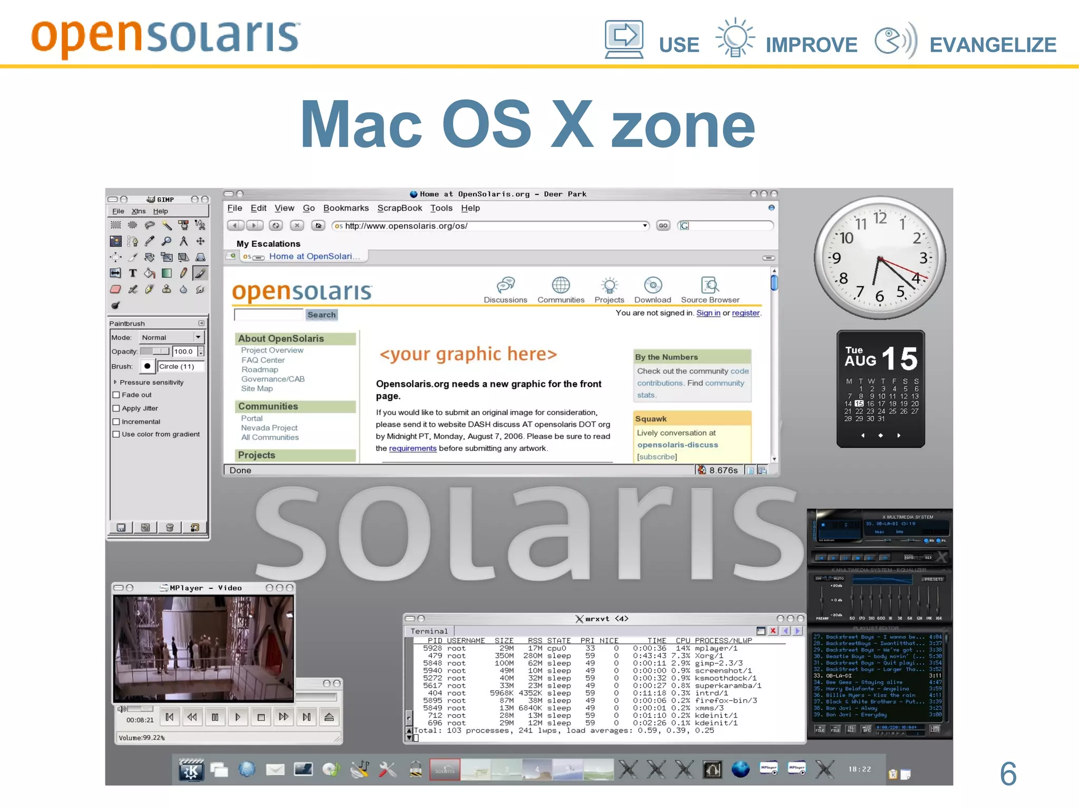
Task: Select the Zoom magnifier tool in GIMP
Action: (166, 241)
